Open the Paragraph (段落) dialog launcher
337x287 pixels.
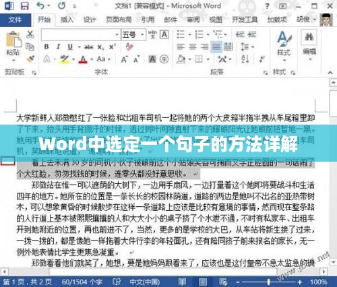(x=266, y=73)
